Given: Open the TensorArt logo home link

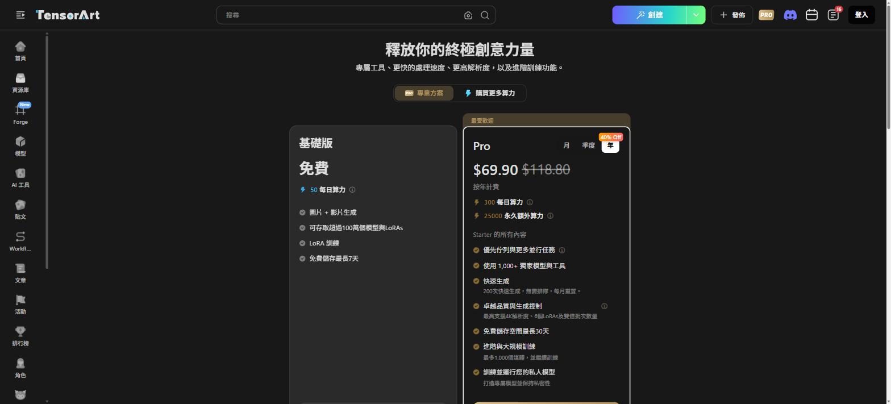Looking at the screenshot, I should (68, 15).
